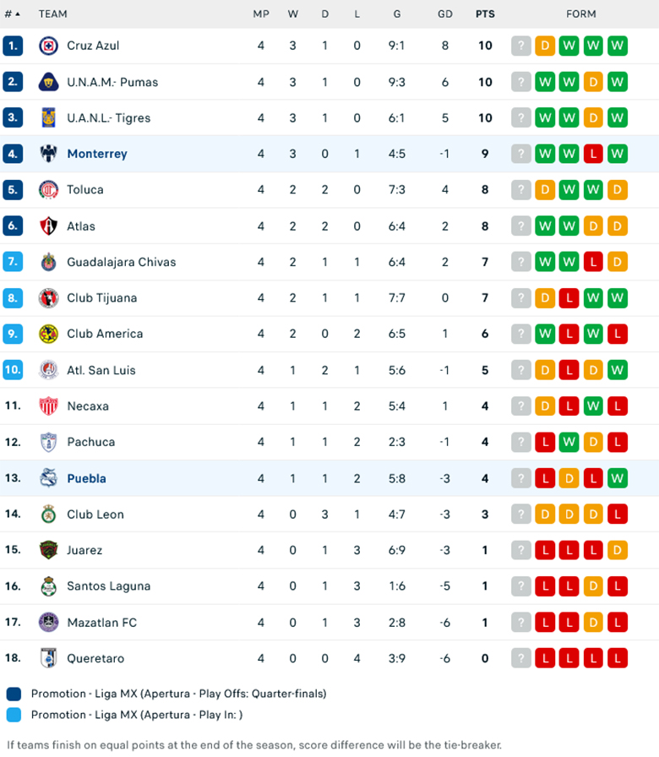Click the FORM column header

(x=582, y=14)
